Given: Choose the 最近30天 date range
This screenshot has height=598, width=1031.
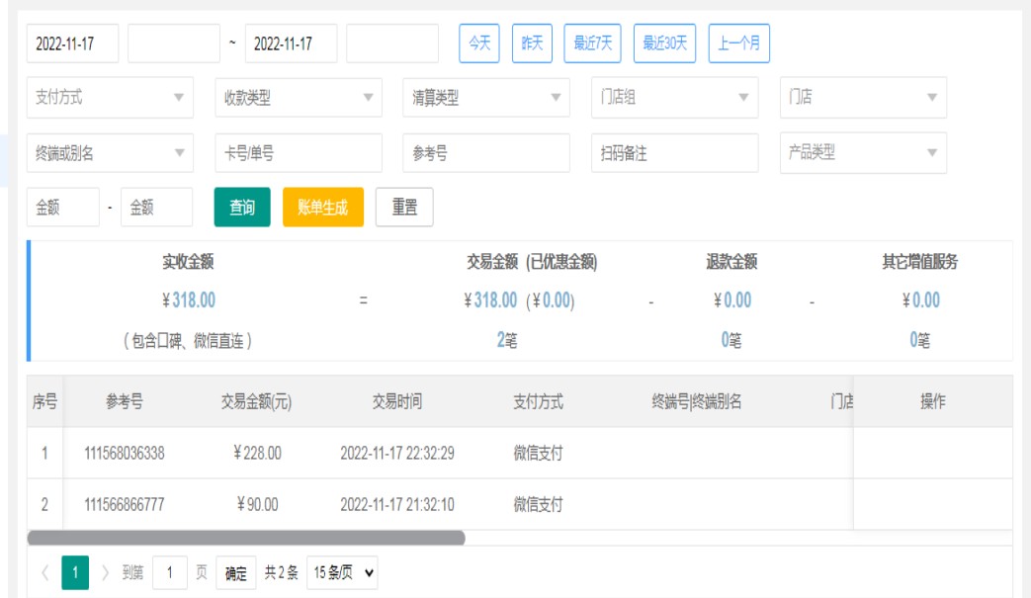Looking at the screenshot, I should point(665,43).
